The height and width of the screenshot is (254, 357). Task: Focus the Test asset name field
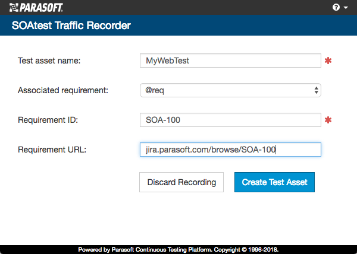coord(230,61)
